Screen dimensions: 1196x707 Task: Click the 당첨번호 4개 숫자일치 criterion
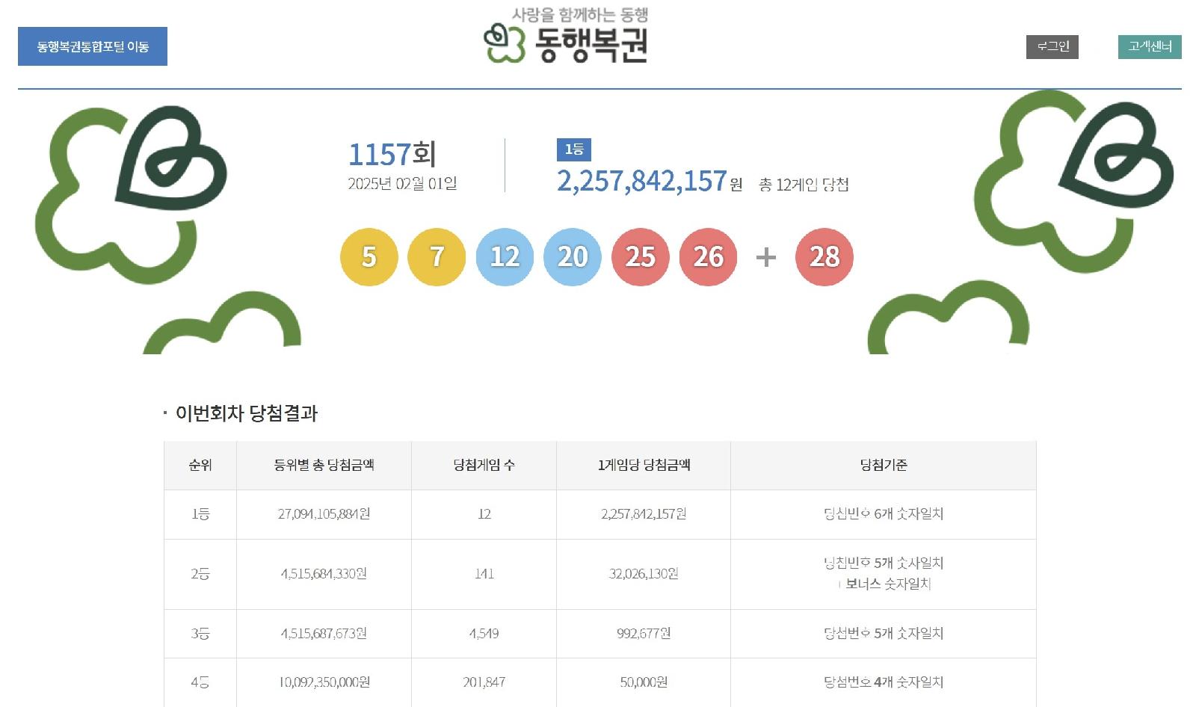click(x=884, y=682)
